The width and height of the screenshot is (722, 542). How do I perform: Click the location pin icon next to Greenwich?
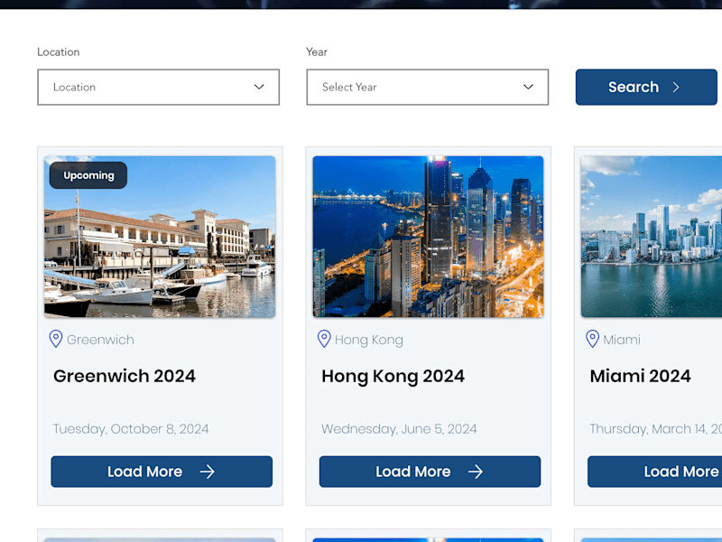pos(56,339)
